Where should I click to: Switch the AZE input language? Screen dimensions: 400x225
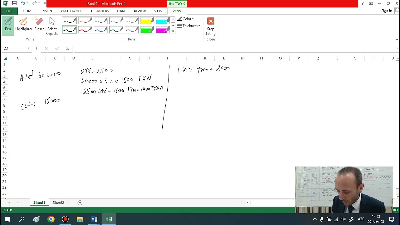click(x=361, y=219)
